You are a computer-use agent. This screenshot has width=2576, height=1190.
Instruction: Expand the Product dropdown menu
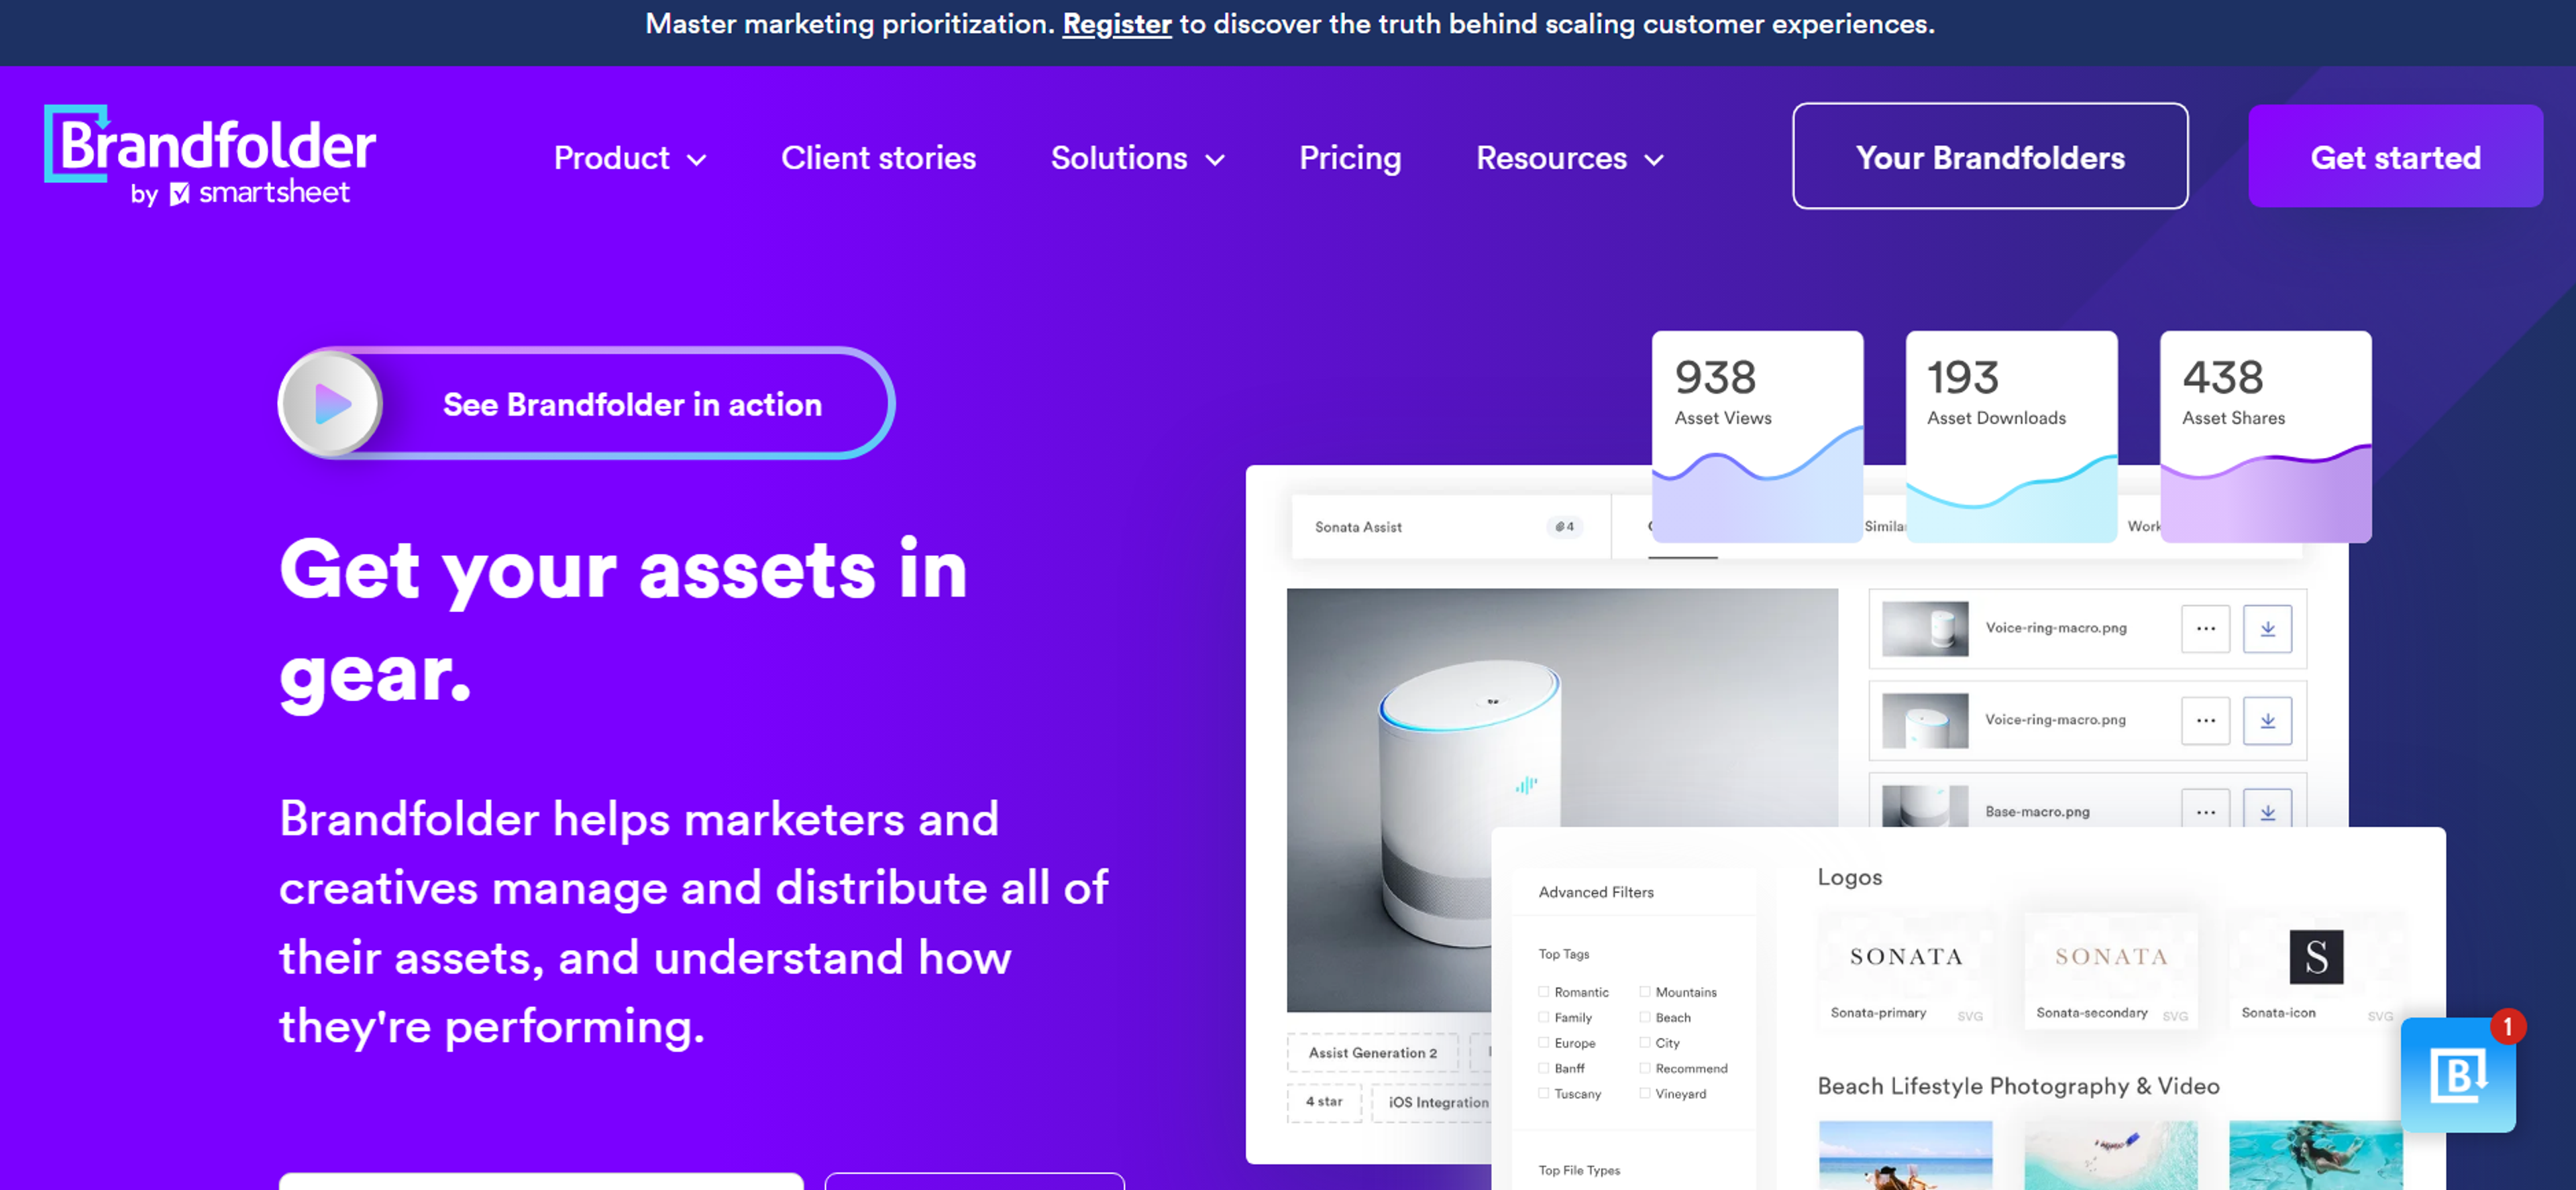tap(629, 158)
